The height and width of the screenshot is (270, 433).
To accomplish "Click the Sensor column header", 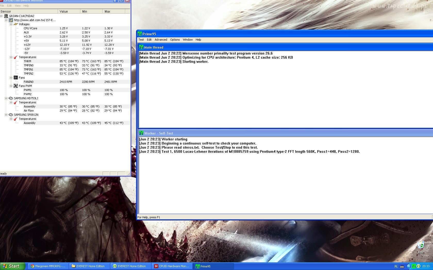I will click(29, 11).
